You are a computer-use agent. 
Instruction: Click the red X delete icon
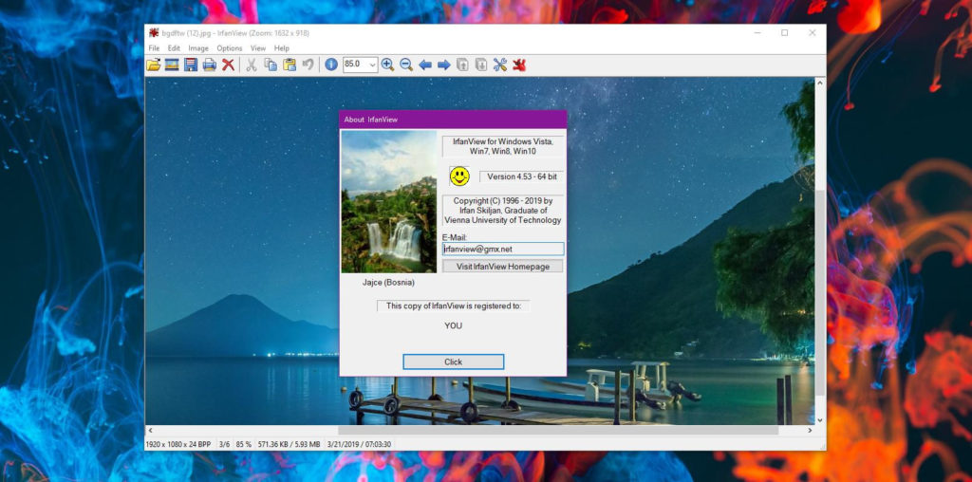[x=228, y=65]
